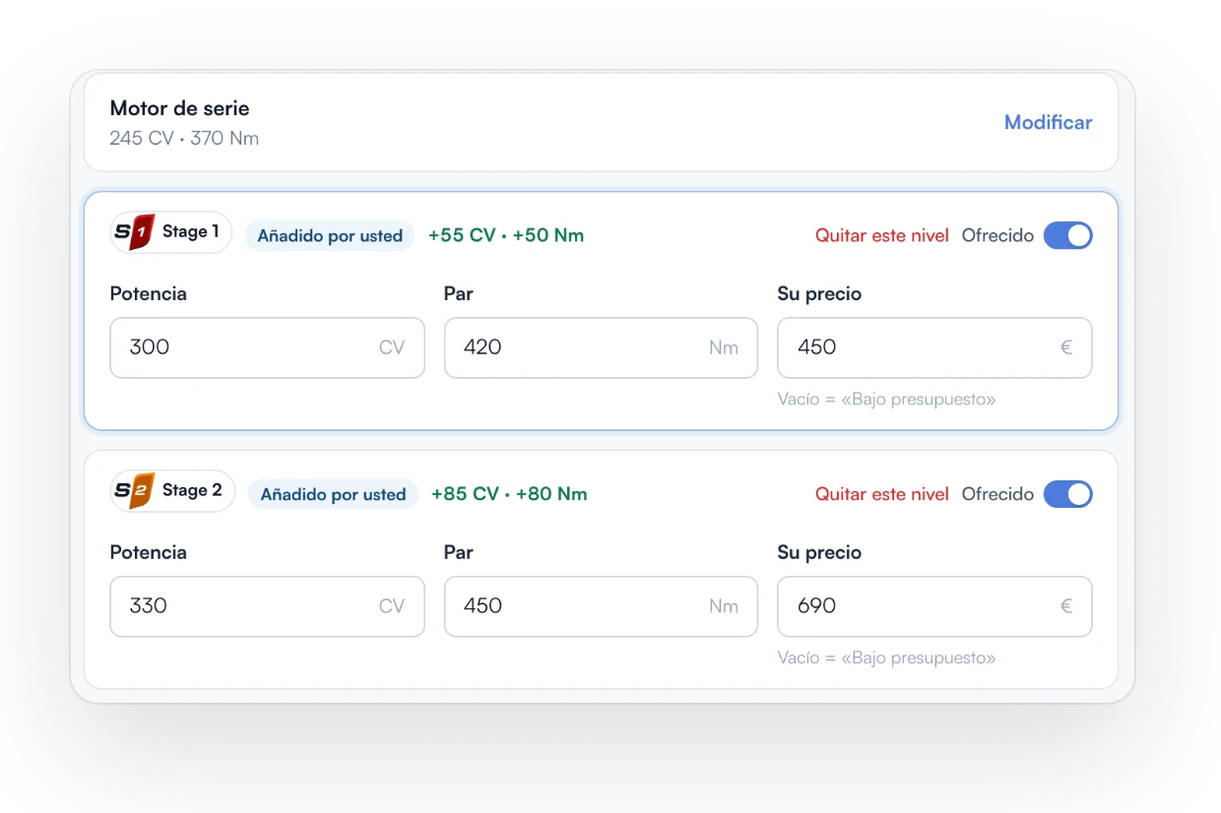Click the Añadido por usted tag in Stage 1
The height and width of the screenshot is (813, 1221).
coord(330,236)
